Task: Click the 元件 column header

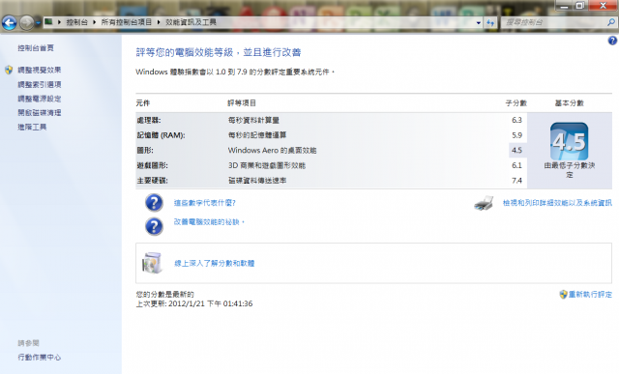Action: (143, 103)
